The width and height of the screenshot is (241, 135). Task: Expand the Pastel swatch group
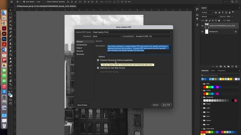point(202,104)
